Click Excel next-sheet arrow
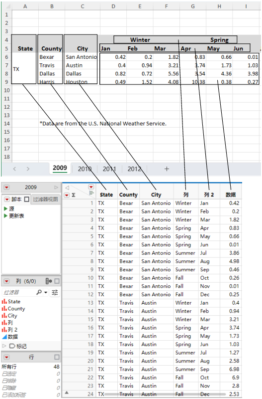 click(28, 169)
